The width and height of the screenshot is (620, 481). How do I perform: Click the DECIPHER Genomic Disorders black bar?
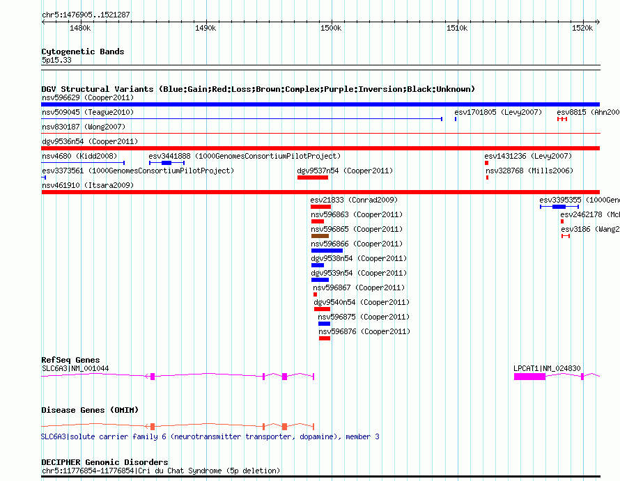click(320, 477)
